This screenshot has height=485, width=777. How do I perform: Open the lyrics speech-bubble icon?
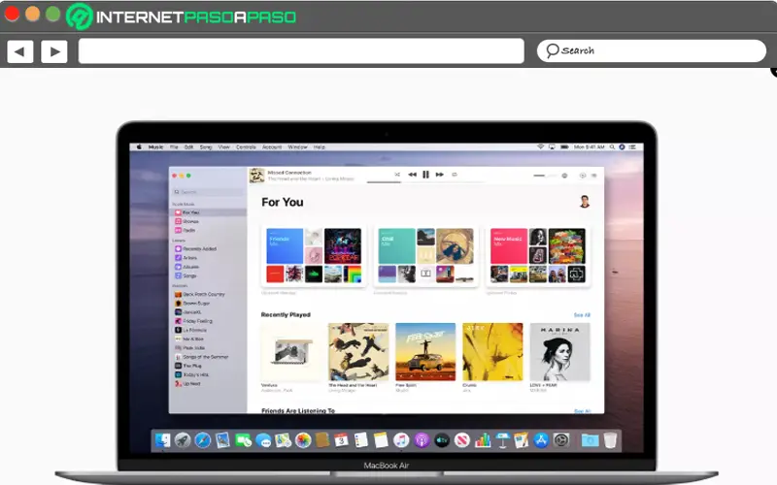click(x=583, y=176)
